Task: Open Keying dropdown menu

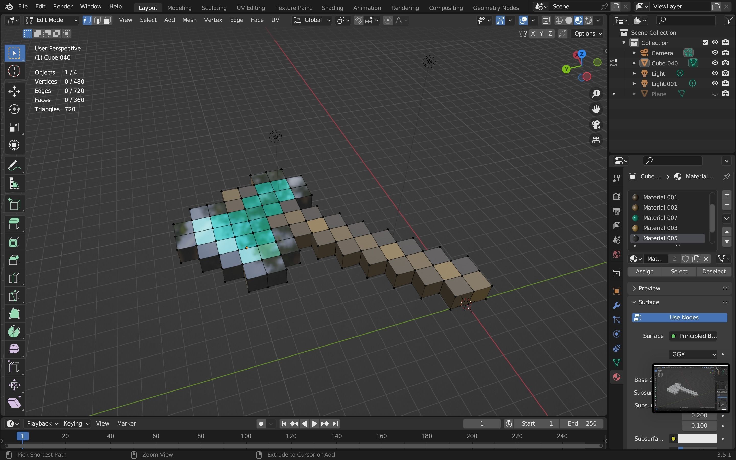Action: coord(76,423)
